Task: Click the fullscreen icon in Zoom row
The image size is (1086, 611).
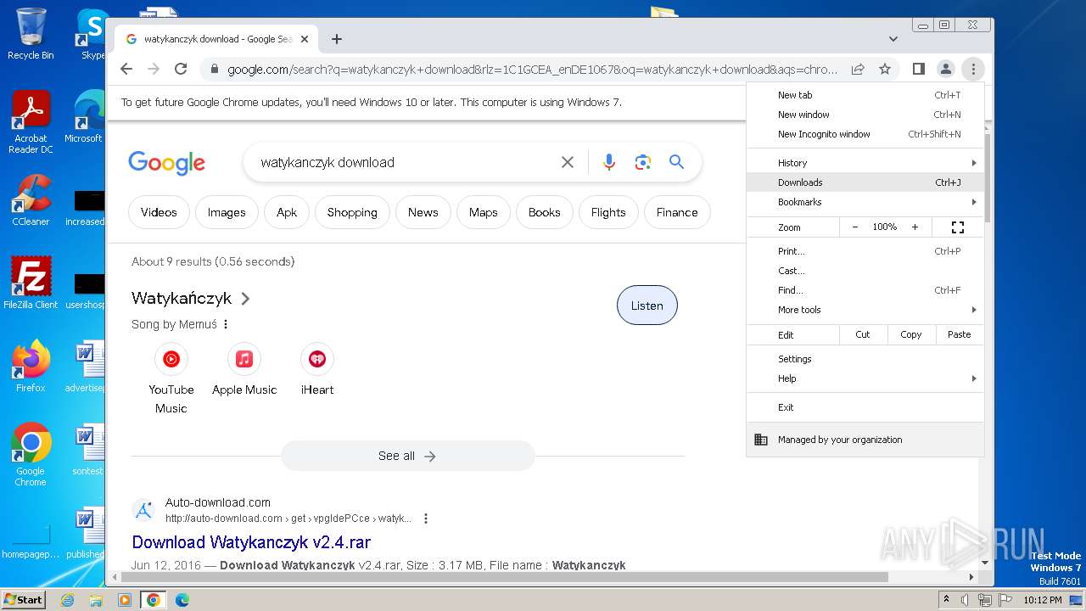Action: pyautogui.click(x=958, y=227)
